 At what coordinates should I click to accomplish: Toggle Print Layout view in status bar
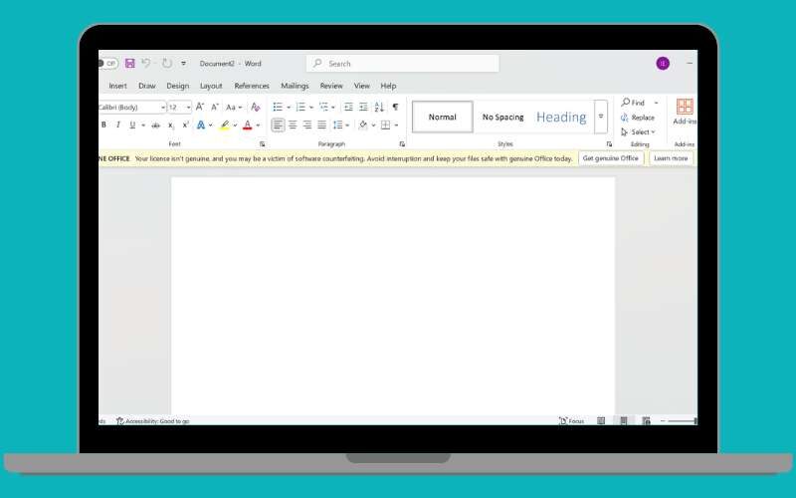click(x=624, y=420)
